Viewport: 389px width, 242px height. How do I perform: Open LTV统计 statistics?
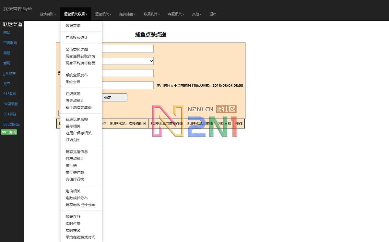[x=72, y=140]
